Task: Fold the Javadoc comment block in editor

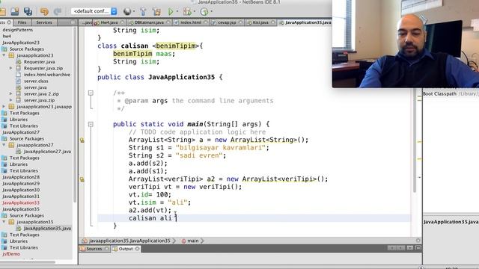Action: (91, 93)
